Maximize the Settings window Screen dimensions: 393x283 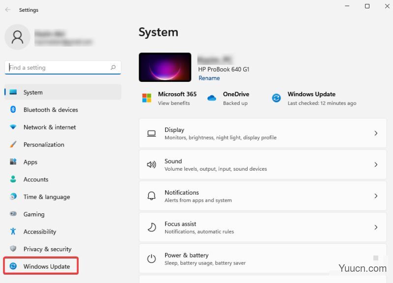(x=367, y=6)
